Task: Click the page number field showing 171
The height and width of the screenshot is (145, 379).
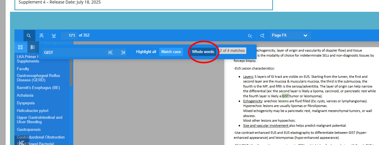Action: click(69, 35)
